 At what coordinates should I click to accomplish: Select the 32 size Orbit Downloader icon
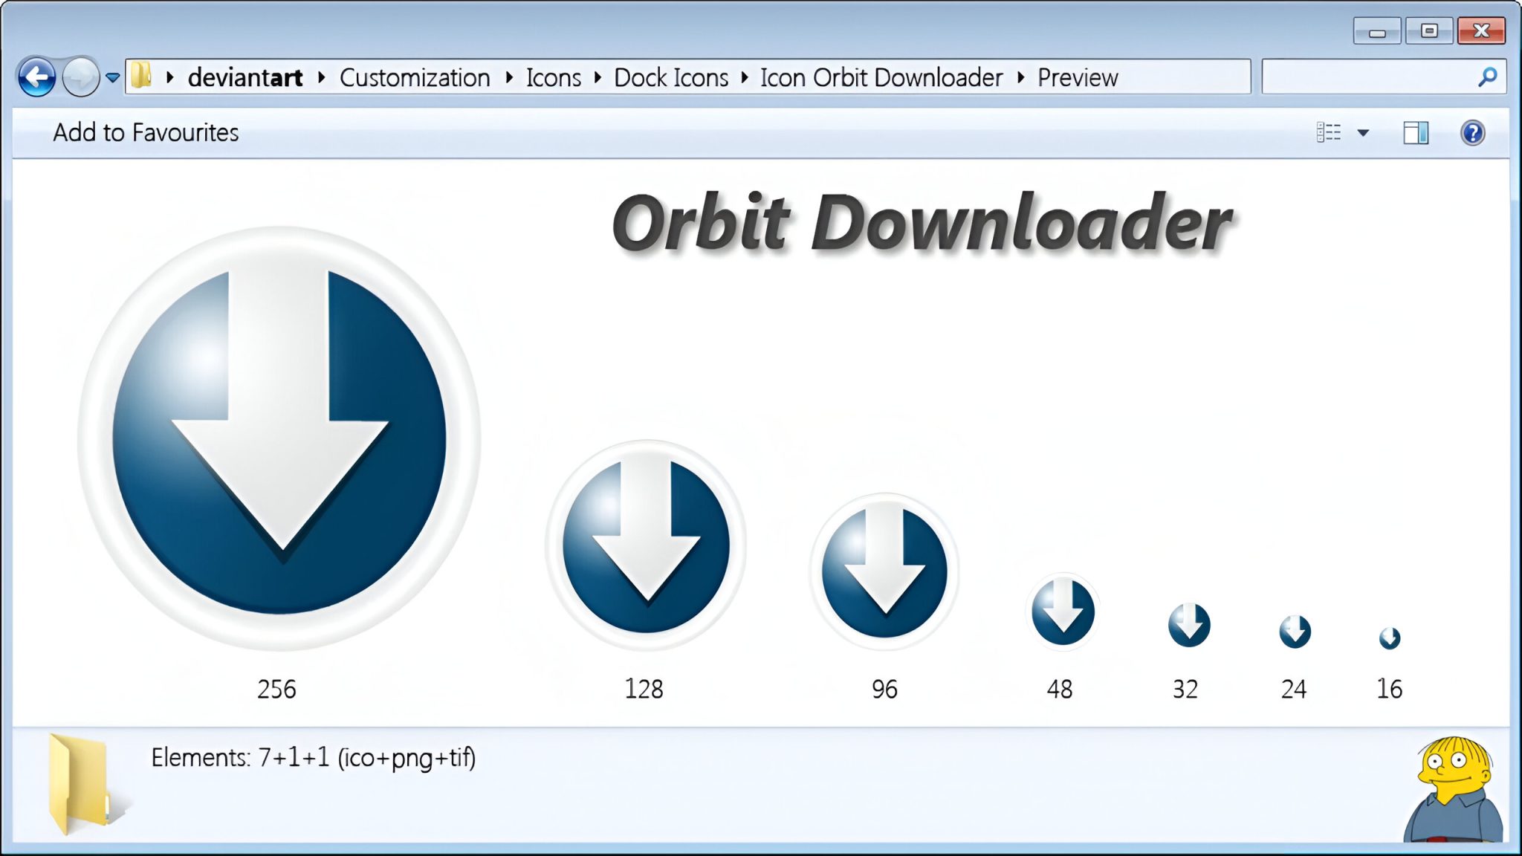(1189, 624)
